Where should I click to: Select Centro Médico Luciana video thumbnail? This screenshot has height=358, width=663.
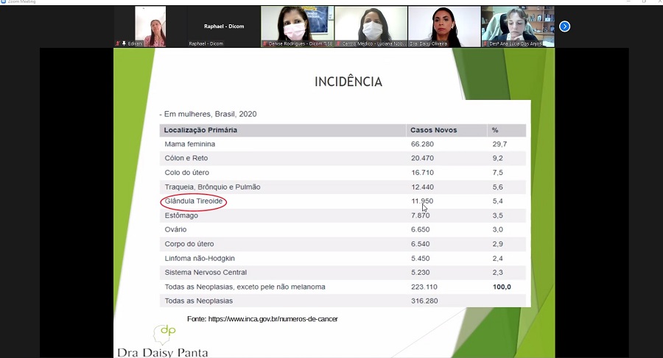coord(371,26)
